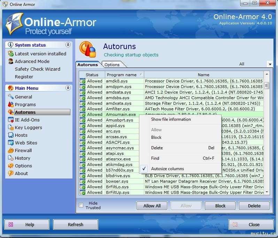
Task: Click the Autoruns sidebar icon
Action: pyautogui.click(x=11, y=112)
